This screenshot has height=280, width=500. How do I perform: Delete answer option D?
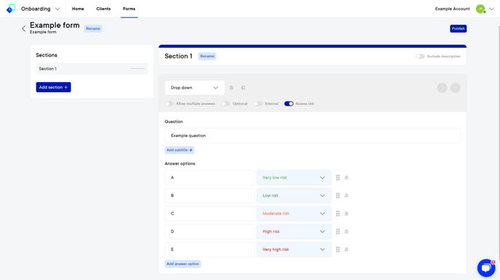(347, 231)
